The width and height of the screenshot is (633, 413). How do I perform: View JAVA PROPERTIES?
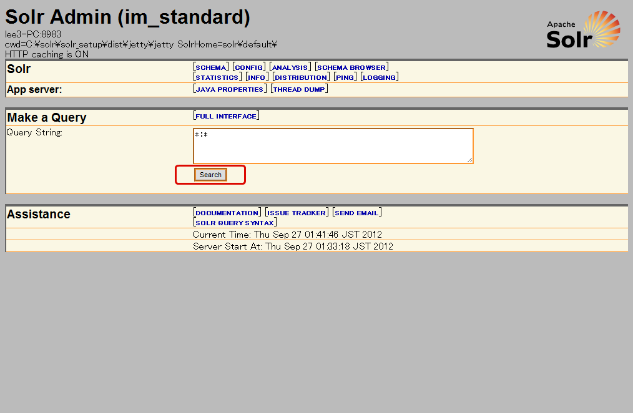(x=229, y=89)
